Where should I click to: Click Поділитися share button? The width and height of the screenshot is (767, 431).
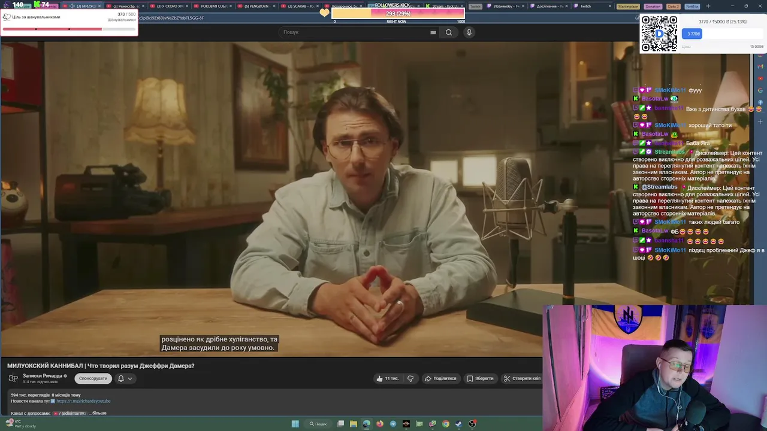pyautogui.click(x=440, y=378)
